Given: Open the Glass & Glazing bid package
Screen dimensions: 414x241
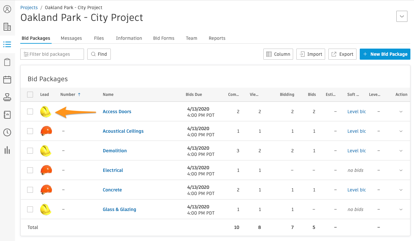Looking at the screenshot, I should (120, 209).
